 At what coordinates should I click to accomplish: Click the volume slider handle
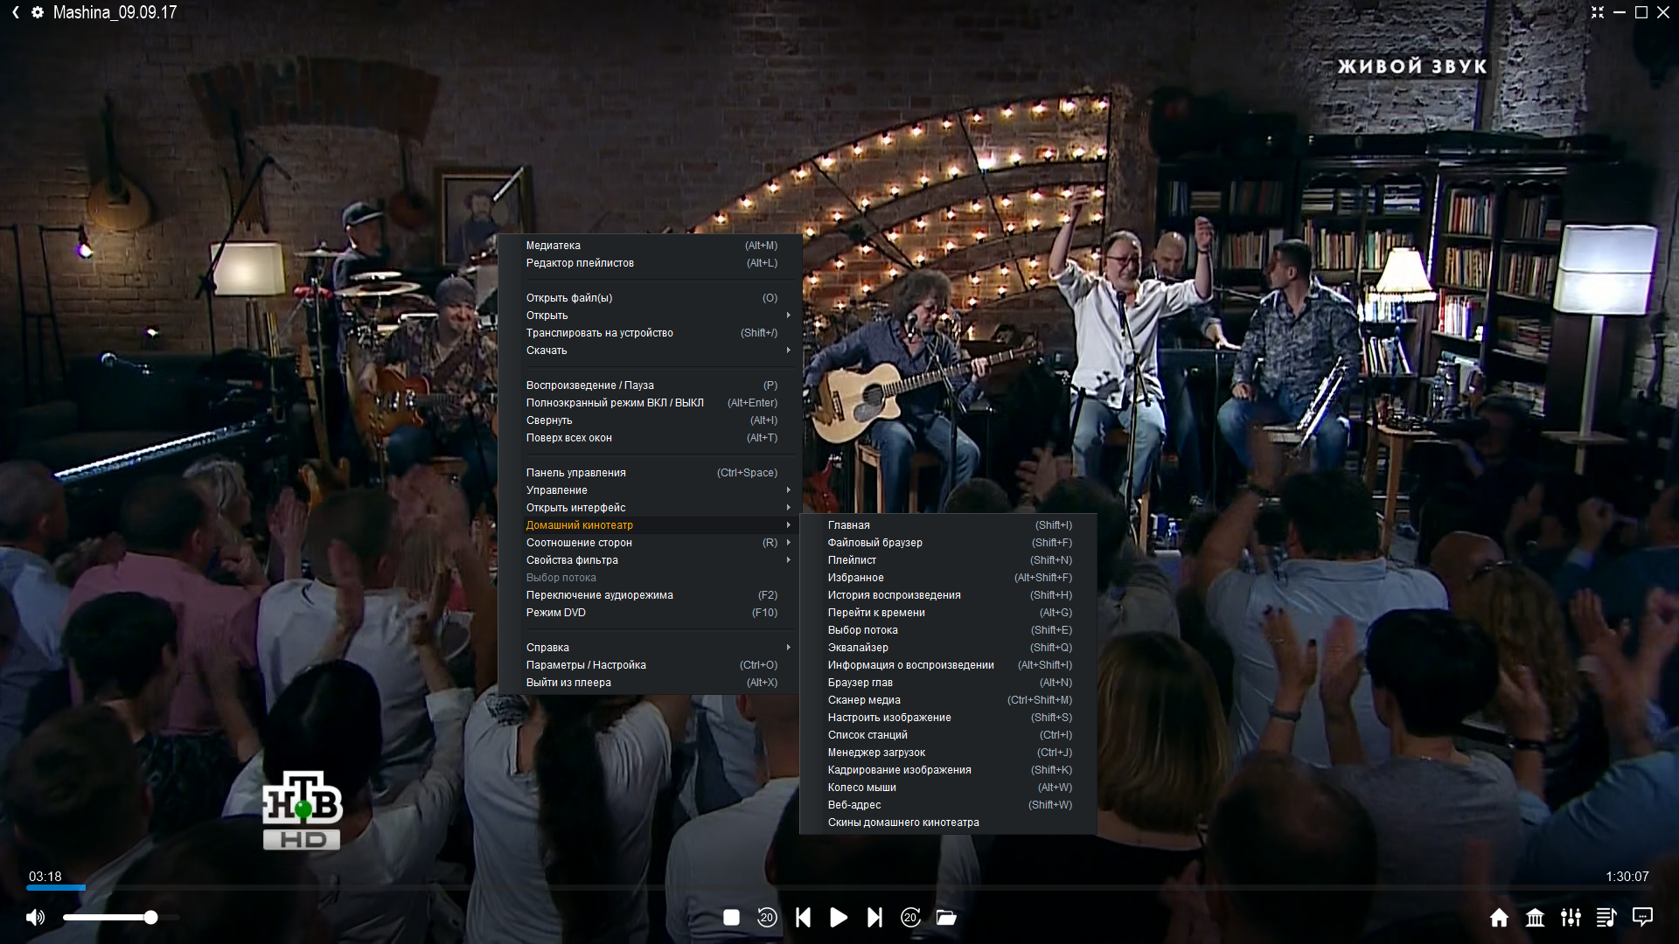click(151, 918)
